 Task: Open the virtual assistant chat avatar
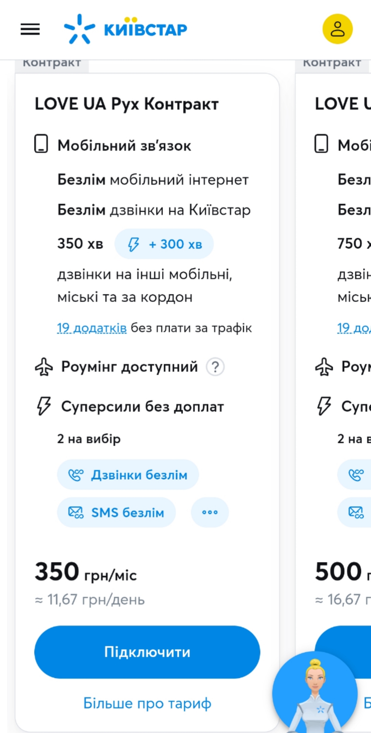tap(315, 693)
